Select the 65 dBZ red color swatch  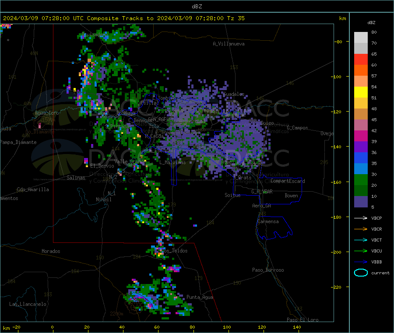[361, 59]
